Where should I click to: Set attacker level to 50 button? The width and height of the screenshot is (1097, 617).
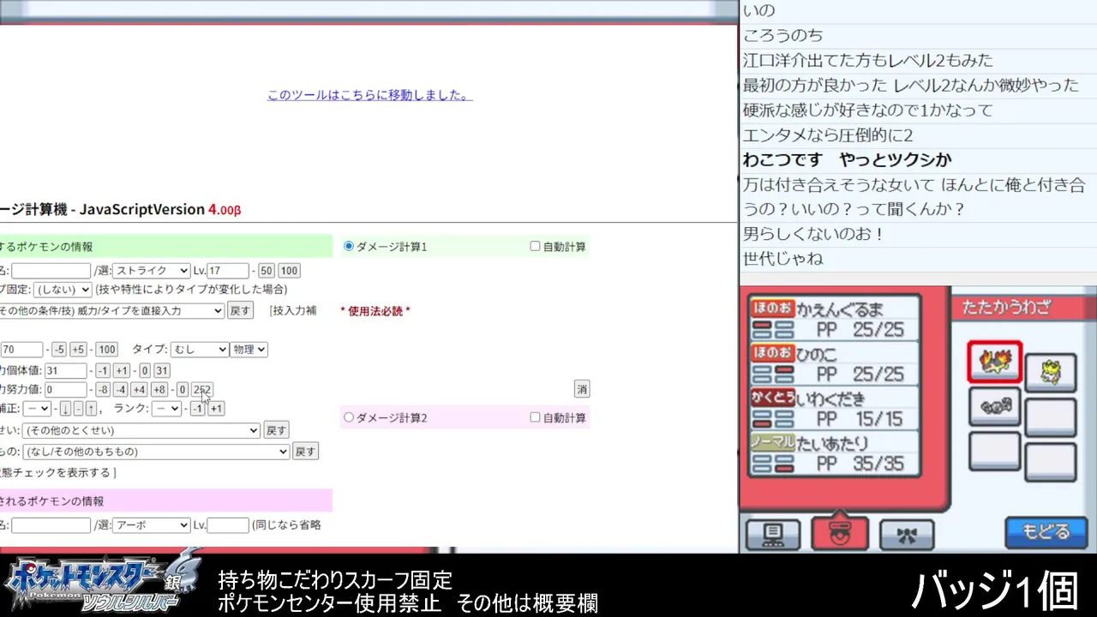[x=267, y=271]
